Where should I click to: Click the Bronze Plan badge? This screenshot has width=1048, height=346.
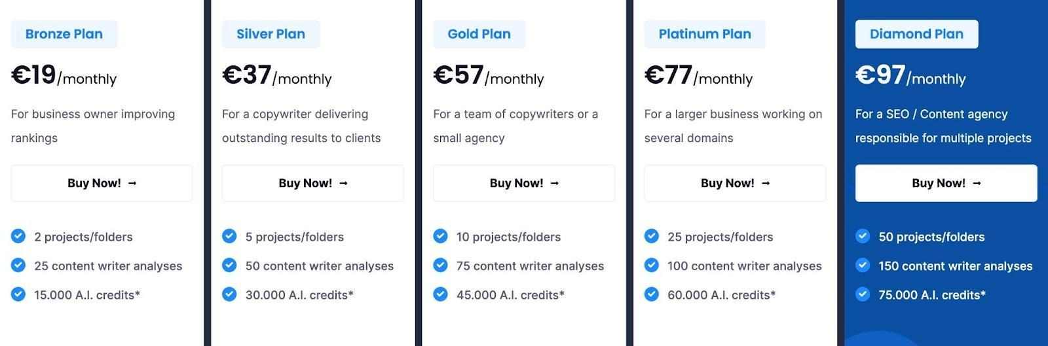(64, 34)
